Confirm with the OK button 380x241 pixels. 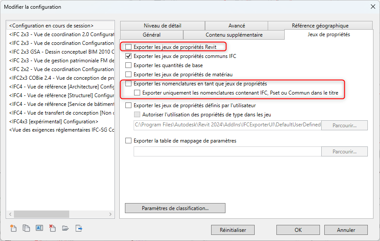coord(298,230)
